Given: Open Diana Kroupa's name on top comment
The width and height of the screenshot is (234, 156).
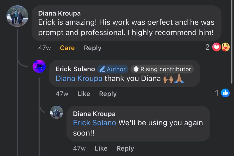Looking at the screenshot, I should (59, 13).
